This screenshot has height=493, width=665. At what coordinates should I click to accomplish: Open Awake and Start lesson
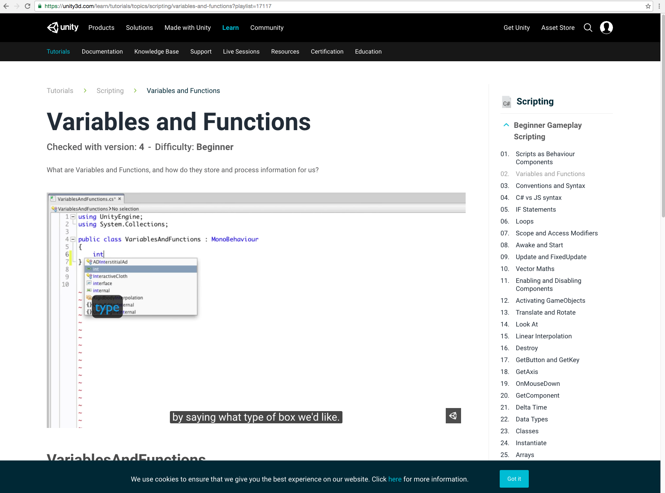coord(539,245)
